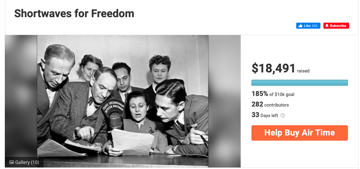
Task: Click the 33 Days left text
Action: coord(264,115)
